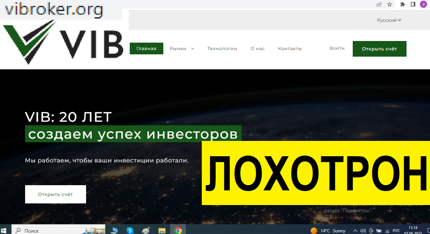This screenshot has height=234, width=430.
Task: Open the 14°C Sunny weather widget
Action: tap(328, 230)
